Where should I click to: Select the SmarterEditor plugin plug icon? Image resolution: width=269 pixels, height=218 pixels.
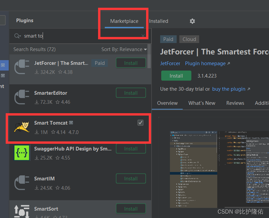coord(22,97)
